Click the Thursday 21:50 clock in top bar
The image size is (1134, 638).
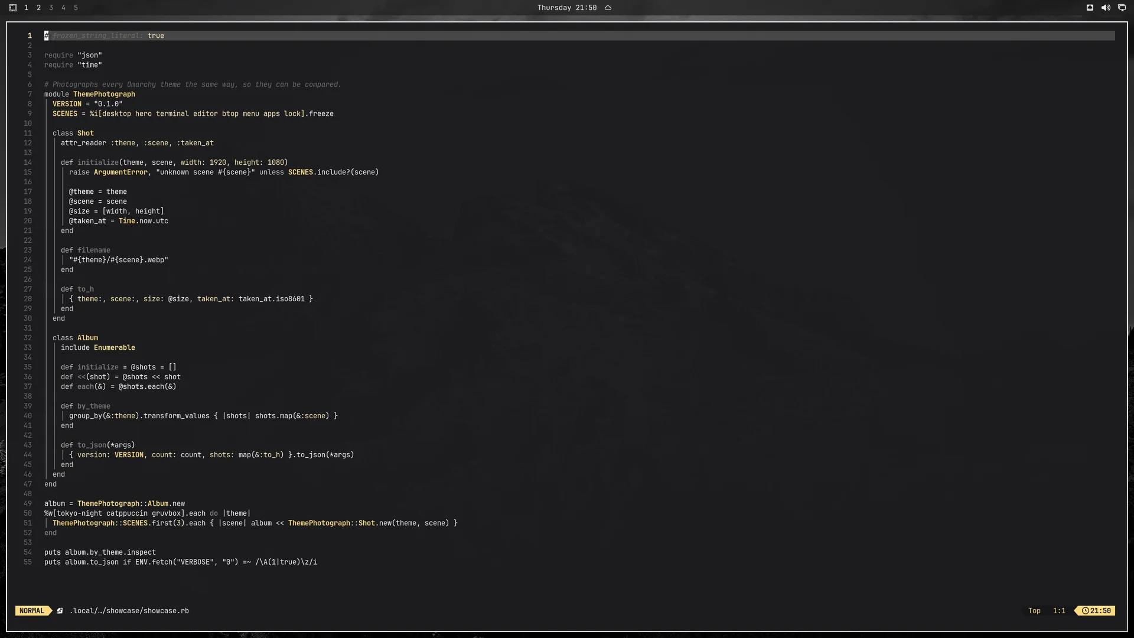pos(567,8)
